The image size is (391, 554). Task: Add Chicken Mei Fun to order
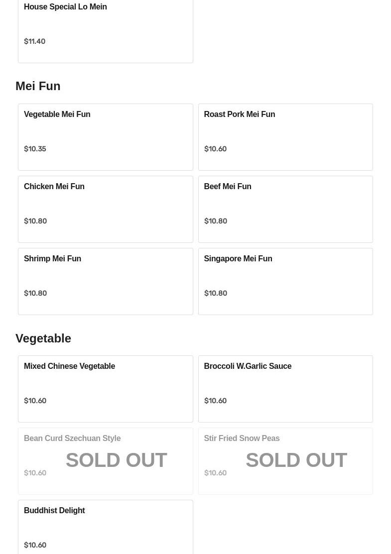tap(106, 209)
